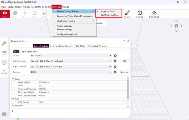Open the Edit menu
189x120 pixels.
11,7
